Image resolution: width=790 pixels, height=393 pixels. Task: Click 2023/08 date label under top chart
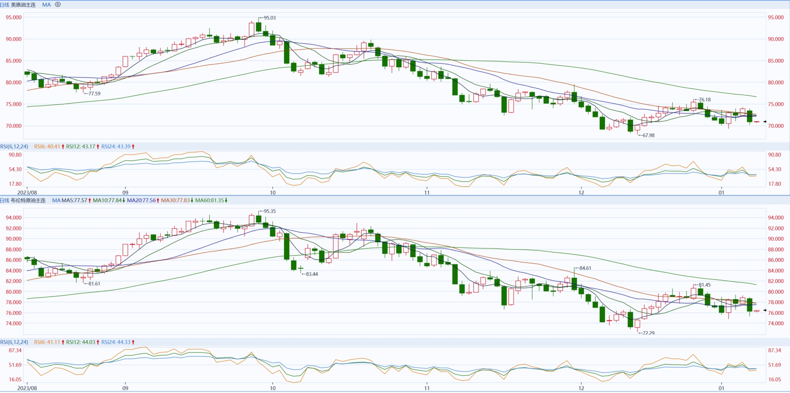pyautogui.click(x=27, y=192)
